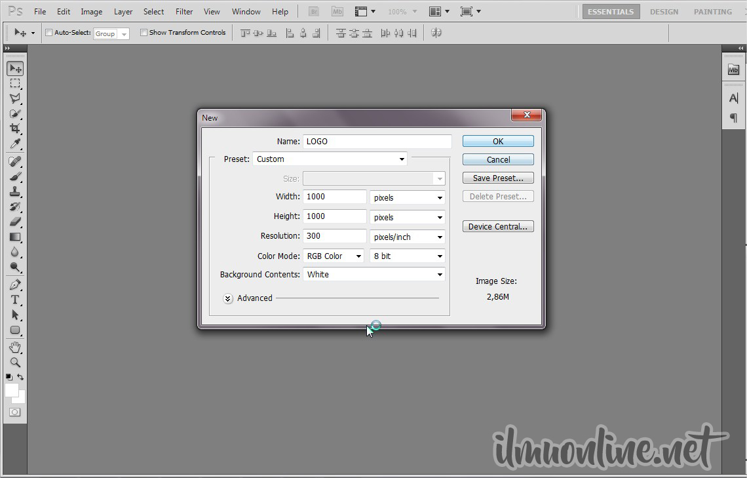747x478 pixels.
Task: Click OK to create the document
Action: coord(498,141)
